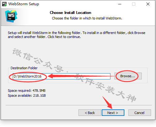The image size is (156, 127).
Task: Click the D:\WebStorm2016 path text field
Action: click(61, 76)
